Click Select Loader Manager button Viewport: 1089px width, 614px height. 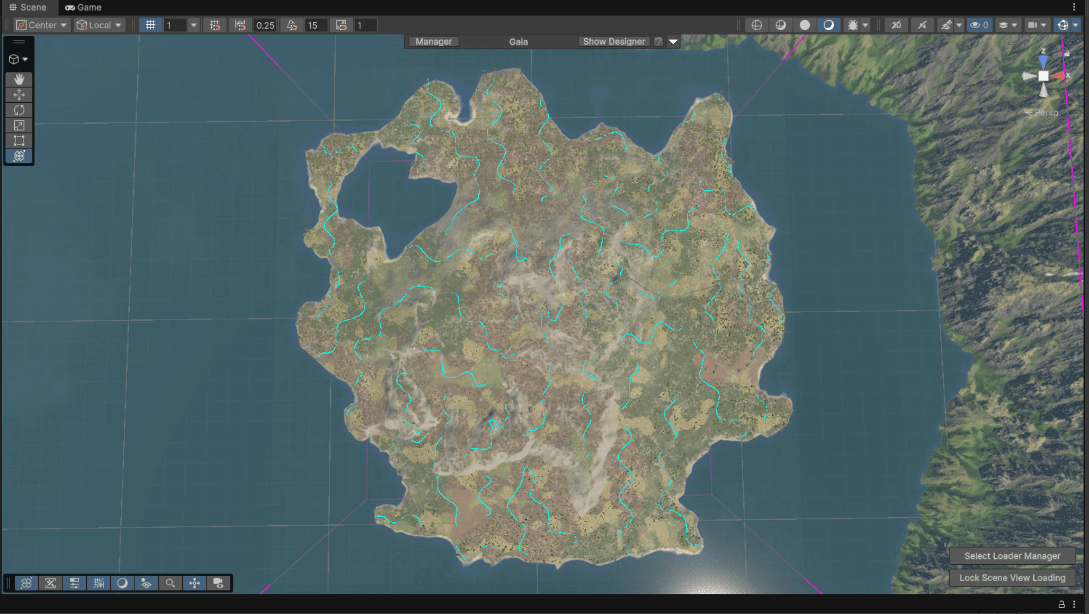click(1012, 556)
